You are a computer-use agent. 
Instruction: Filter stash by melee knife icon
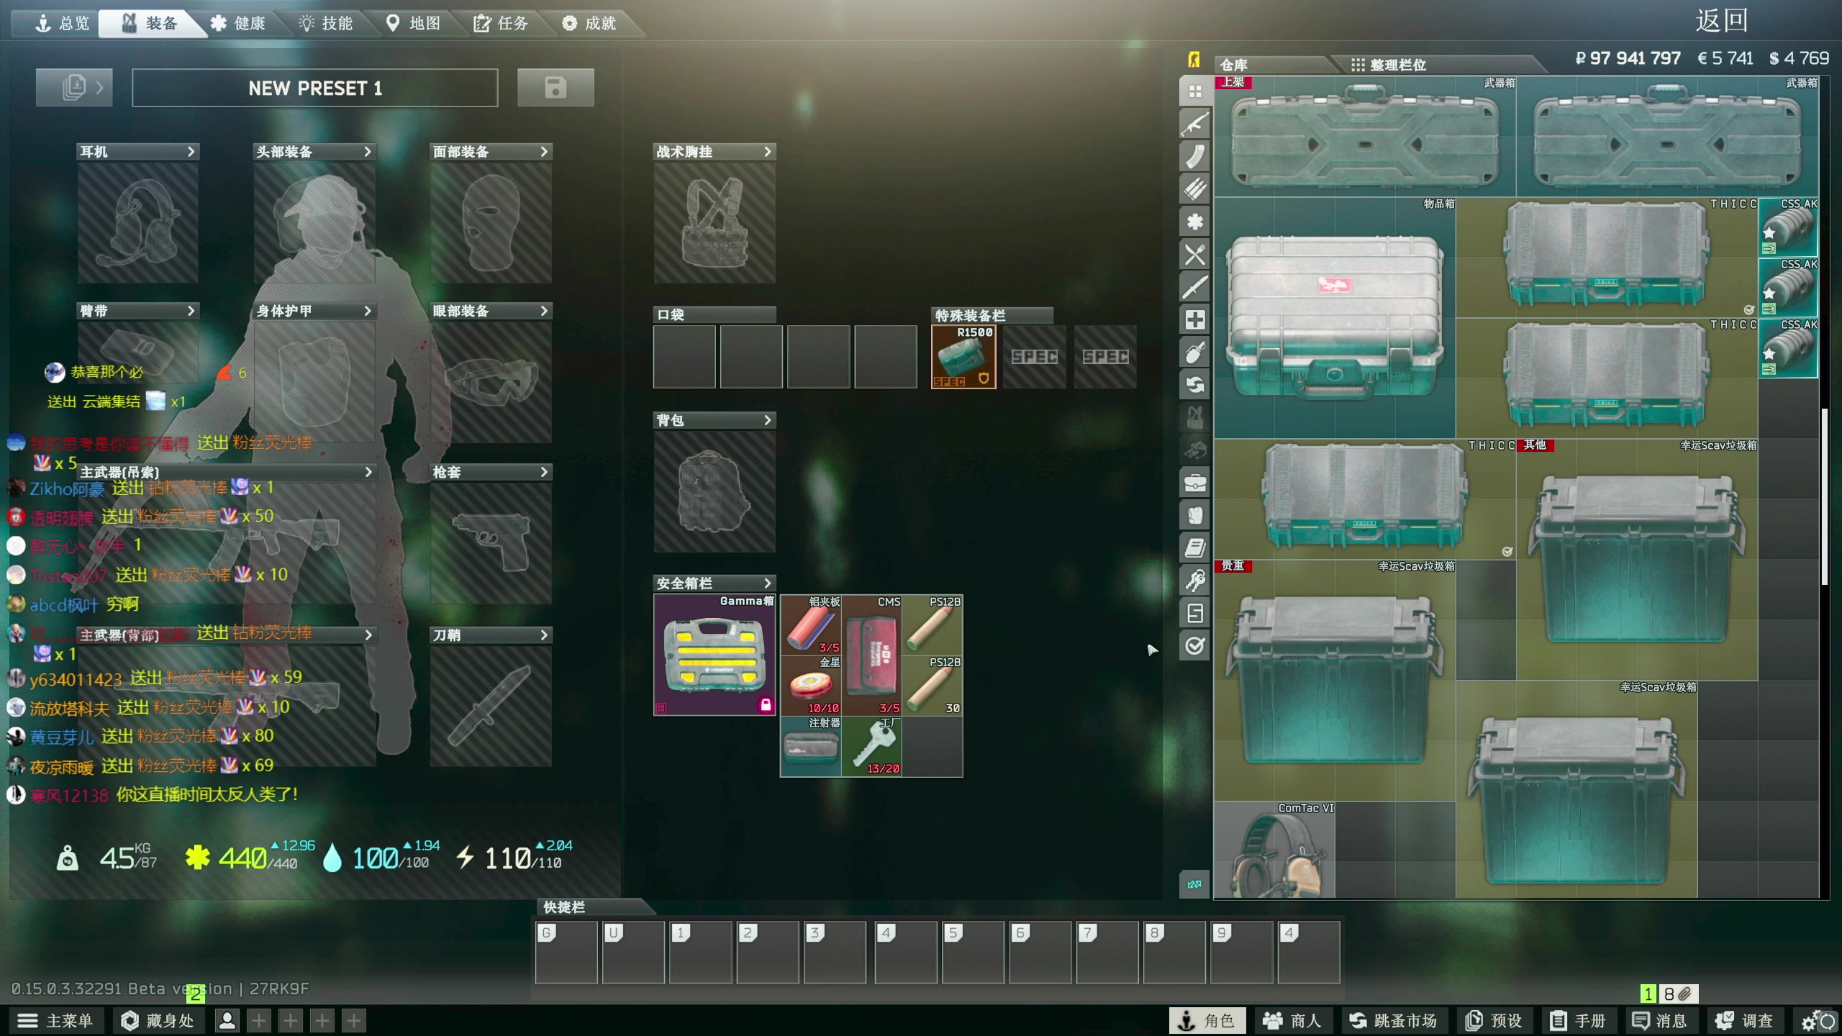coord(1194,287)
